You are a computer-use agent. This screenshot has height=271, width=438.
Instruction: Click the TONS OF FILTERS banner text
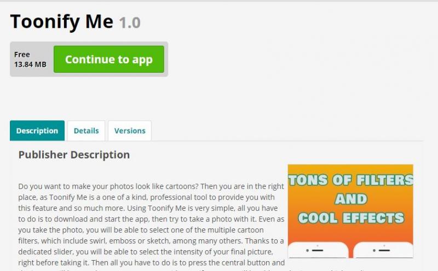pyautogui.click(x=350, y=180)
